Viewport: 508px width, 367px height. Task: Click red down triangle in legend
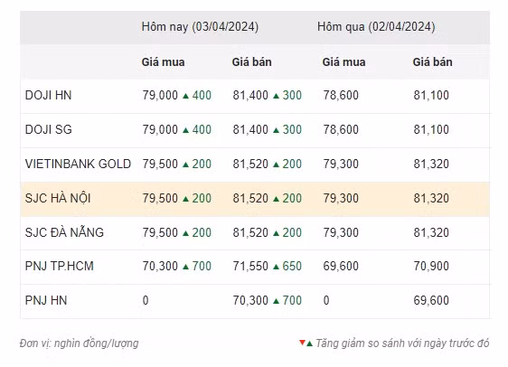tap(302, 343)
